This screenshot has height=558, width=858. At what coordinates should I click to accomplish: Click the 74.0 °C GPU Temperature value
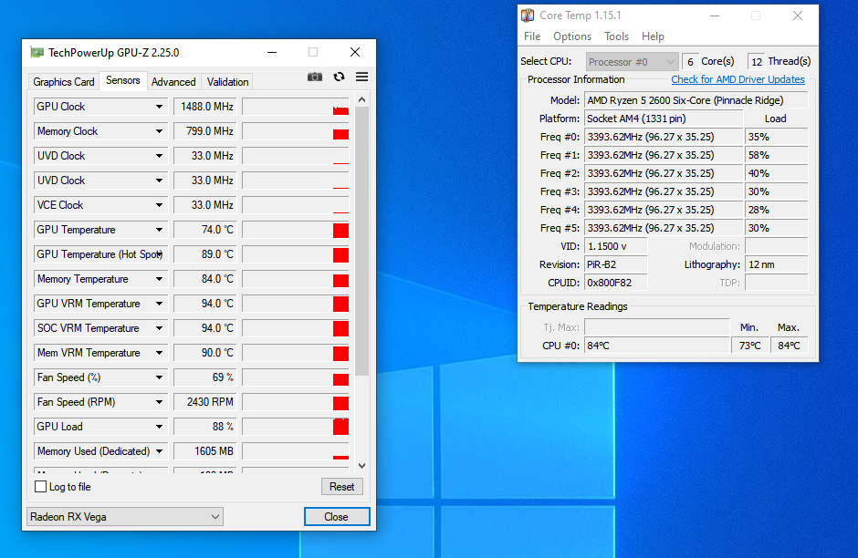click(x=204, y=230)
